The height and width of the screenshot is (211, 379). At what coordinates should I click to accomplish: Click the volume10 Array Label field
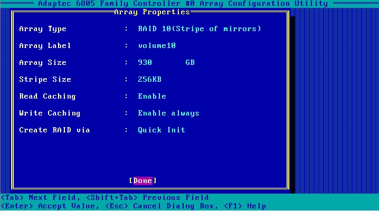157,46
